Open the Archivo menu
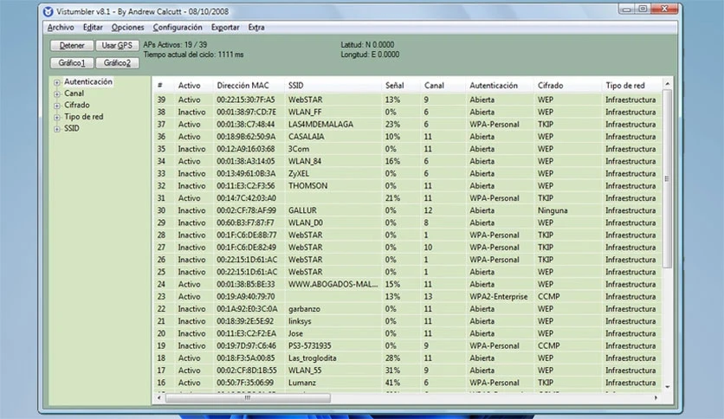 click(x=61, y=28)
